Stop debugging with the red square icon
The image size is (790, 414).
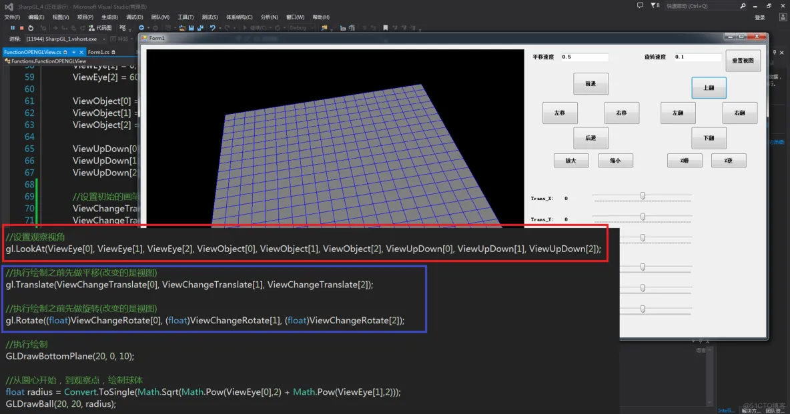coord(21,28)
